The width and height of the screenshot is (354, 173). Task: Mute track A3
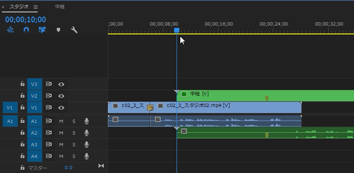coord(61,144)
